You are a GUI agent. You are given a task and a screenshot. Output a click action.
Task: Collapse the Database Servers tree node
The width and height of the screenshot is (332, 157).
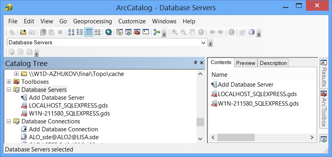coord(9,90)
